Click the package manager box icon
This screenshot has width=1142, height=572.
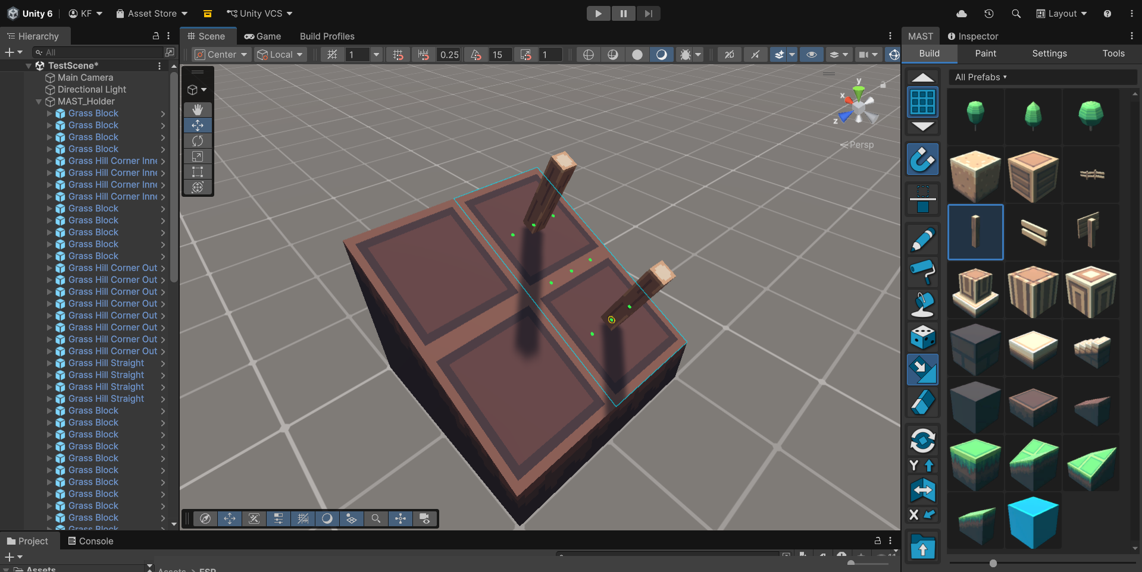pyautogui.click(x=208, y=14)
